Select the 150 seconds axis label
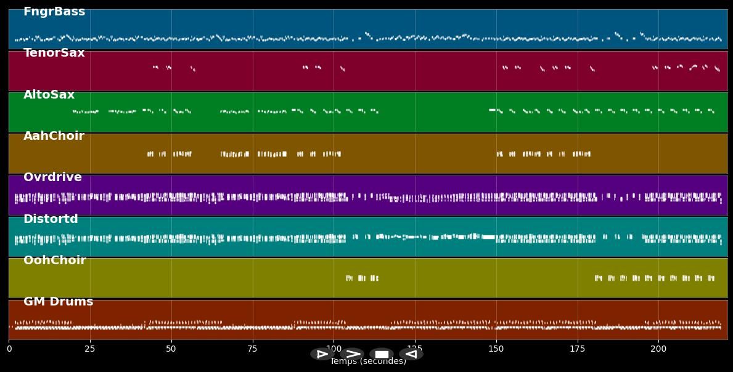The image size is (733, 372). click(x=496, y=349)
